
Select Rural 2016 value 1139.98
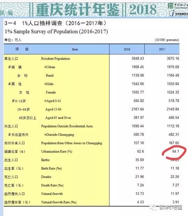[138, 75]
